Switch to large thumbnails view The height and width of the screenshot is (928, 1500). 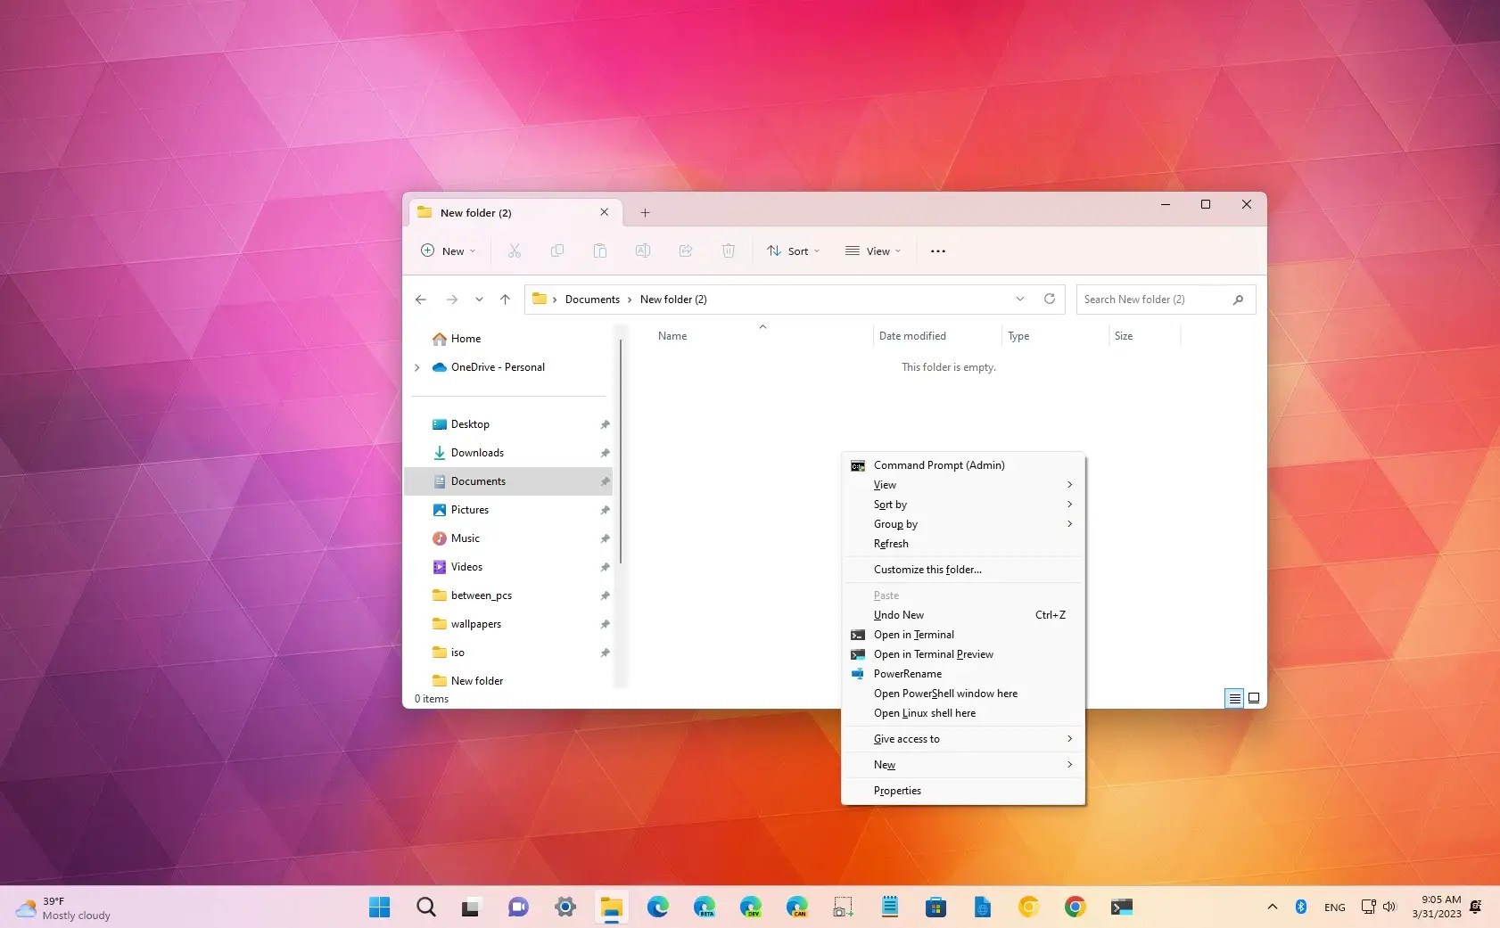point(1253,699)
